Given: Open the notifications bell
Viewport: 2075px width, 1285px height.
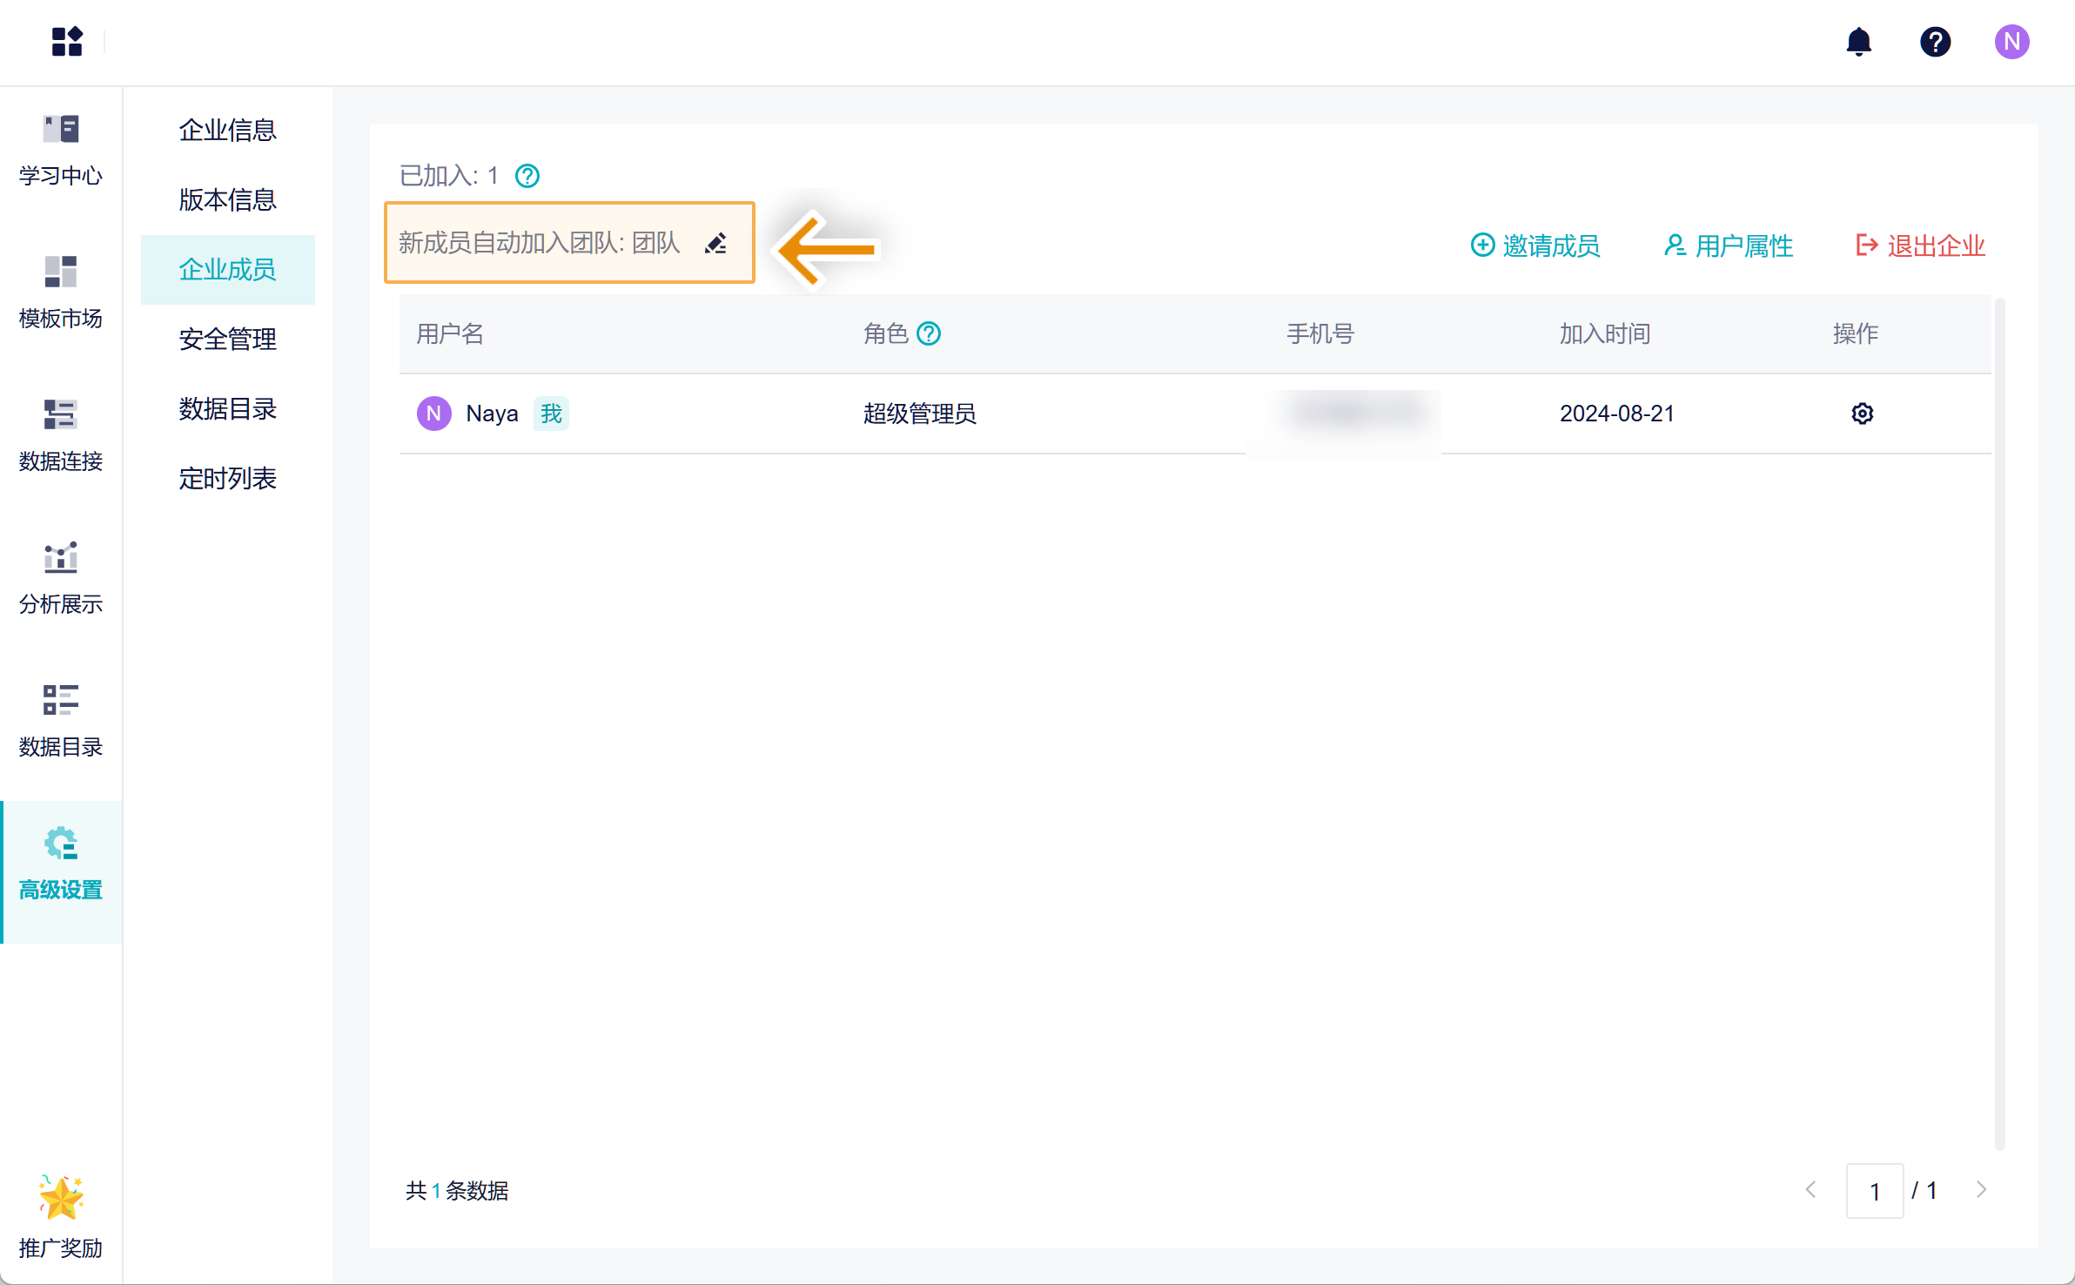Looking at the screenshot, I should point(1858,42).
